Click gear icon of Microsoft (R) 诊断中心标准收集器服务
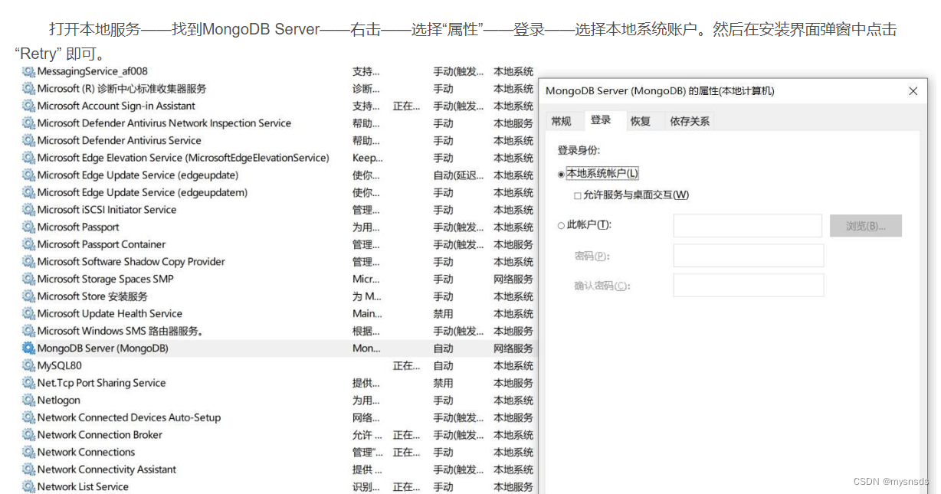 pos(29,89)
